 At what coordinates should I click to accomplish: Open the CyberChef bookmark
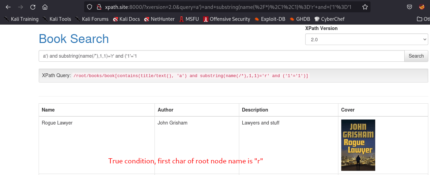pyautogui.click(x=330, y=19)
